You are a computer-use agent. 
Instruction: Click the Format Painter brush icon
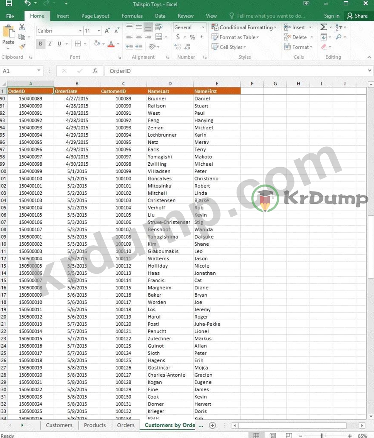coord(22,46)
